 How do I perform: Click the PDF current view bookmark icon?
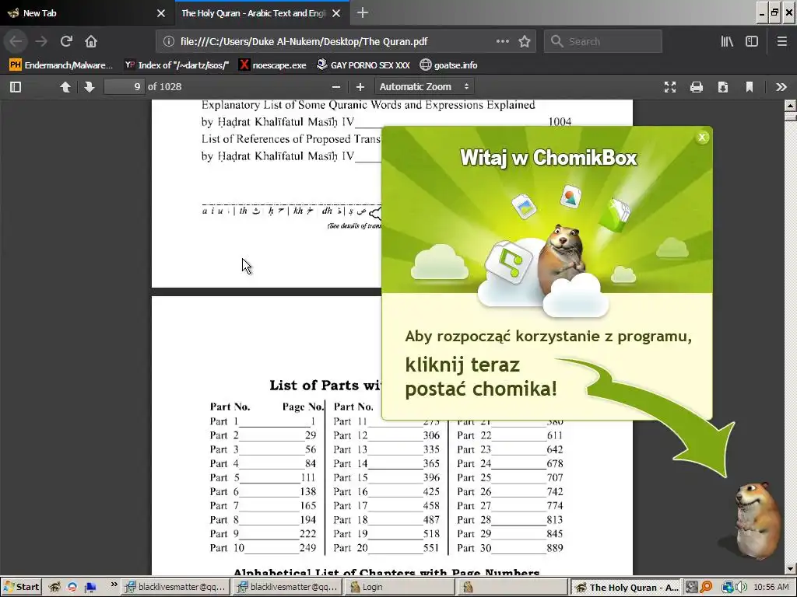(750, 87)
